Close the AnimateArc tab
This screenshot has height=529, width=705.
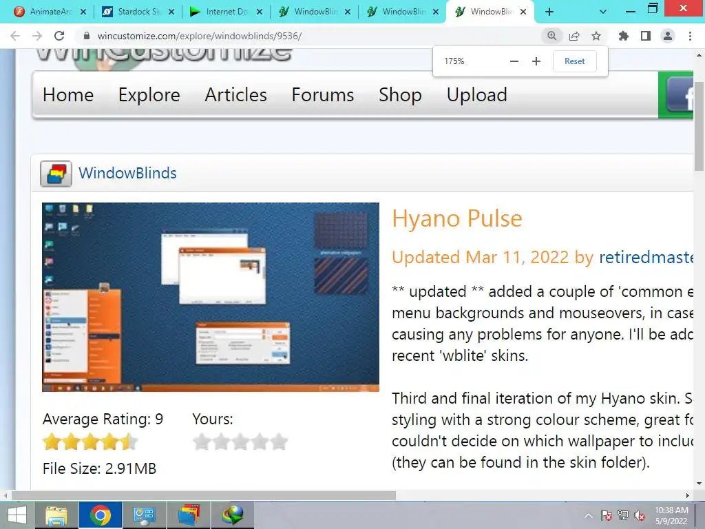(83, 12)
